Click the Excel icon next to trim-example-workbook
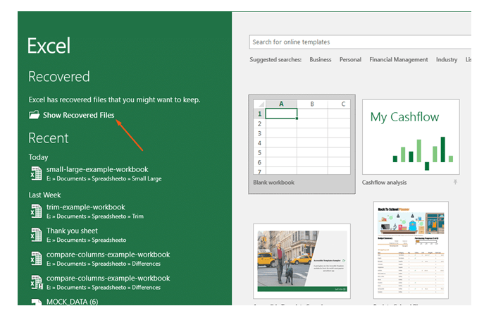 pyautogui.click(x=36, y=211)
